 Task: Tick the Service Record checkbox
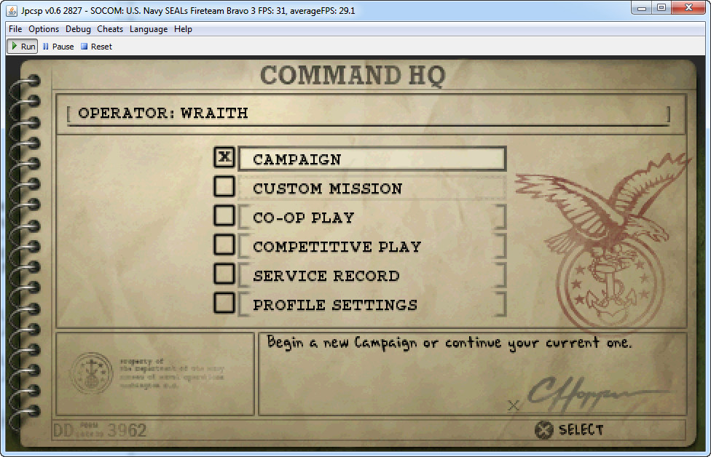[x=224, y=274]
